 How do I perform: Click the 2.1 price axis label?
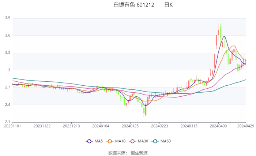click(8, 122)
